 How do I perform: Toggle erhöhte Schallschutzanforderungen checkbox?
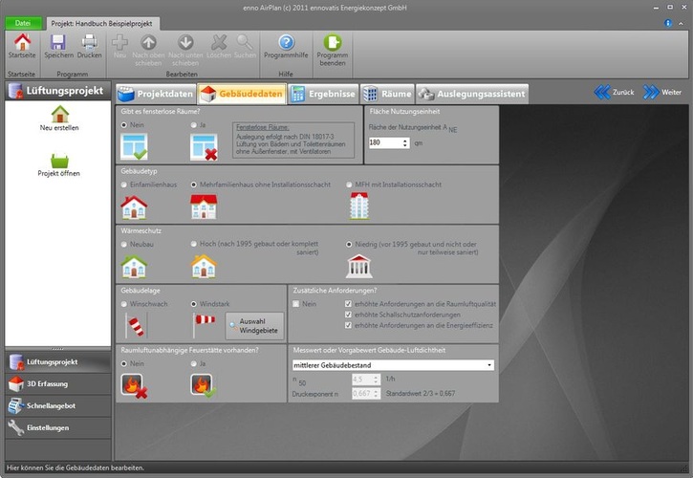[349, 315]
